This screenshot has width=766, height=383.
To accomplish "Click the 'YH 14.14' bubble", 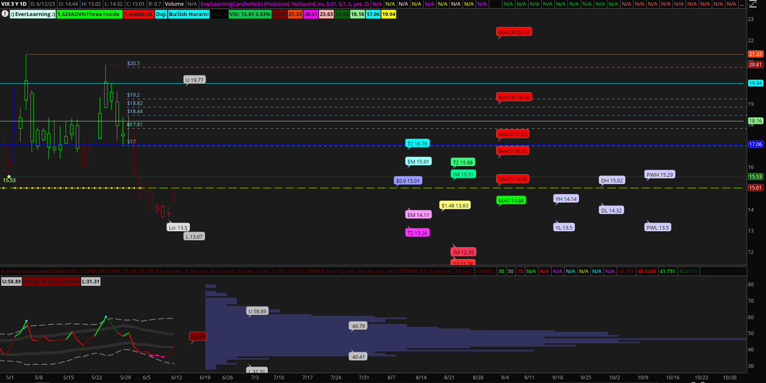I will point(566,199).
